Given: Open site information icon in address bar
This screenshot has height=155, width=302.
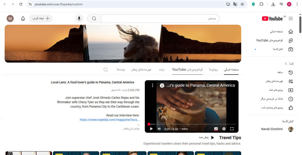Looking at the screenshot, I should (x=30, y=4).
